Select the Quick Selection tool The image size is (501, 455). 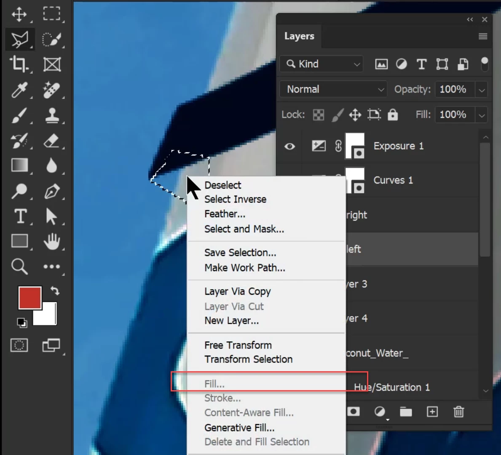[x=51, y=40]
